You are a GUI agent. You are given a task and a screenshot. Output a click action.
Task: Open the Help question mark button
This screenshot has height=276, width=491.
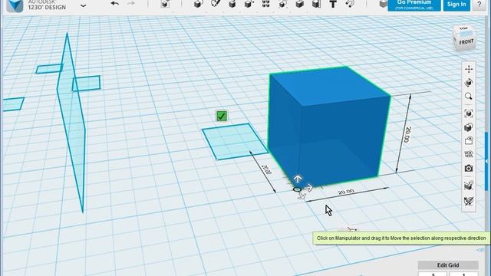(479, 5)
